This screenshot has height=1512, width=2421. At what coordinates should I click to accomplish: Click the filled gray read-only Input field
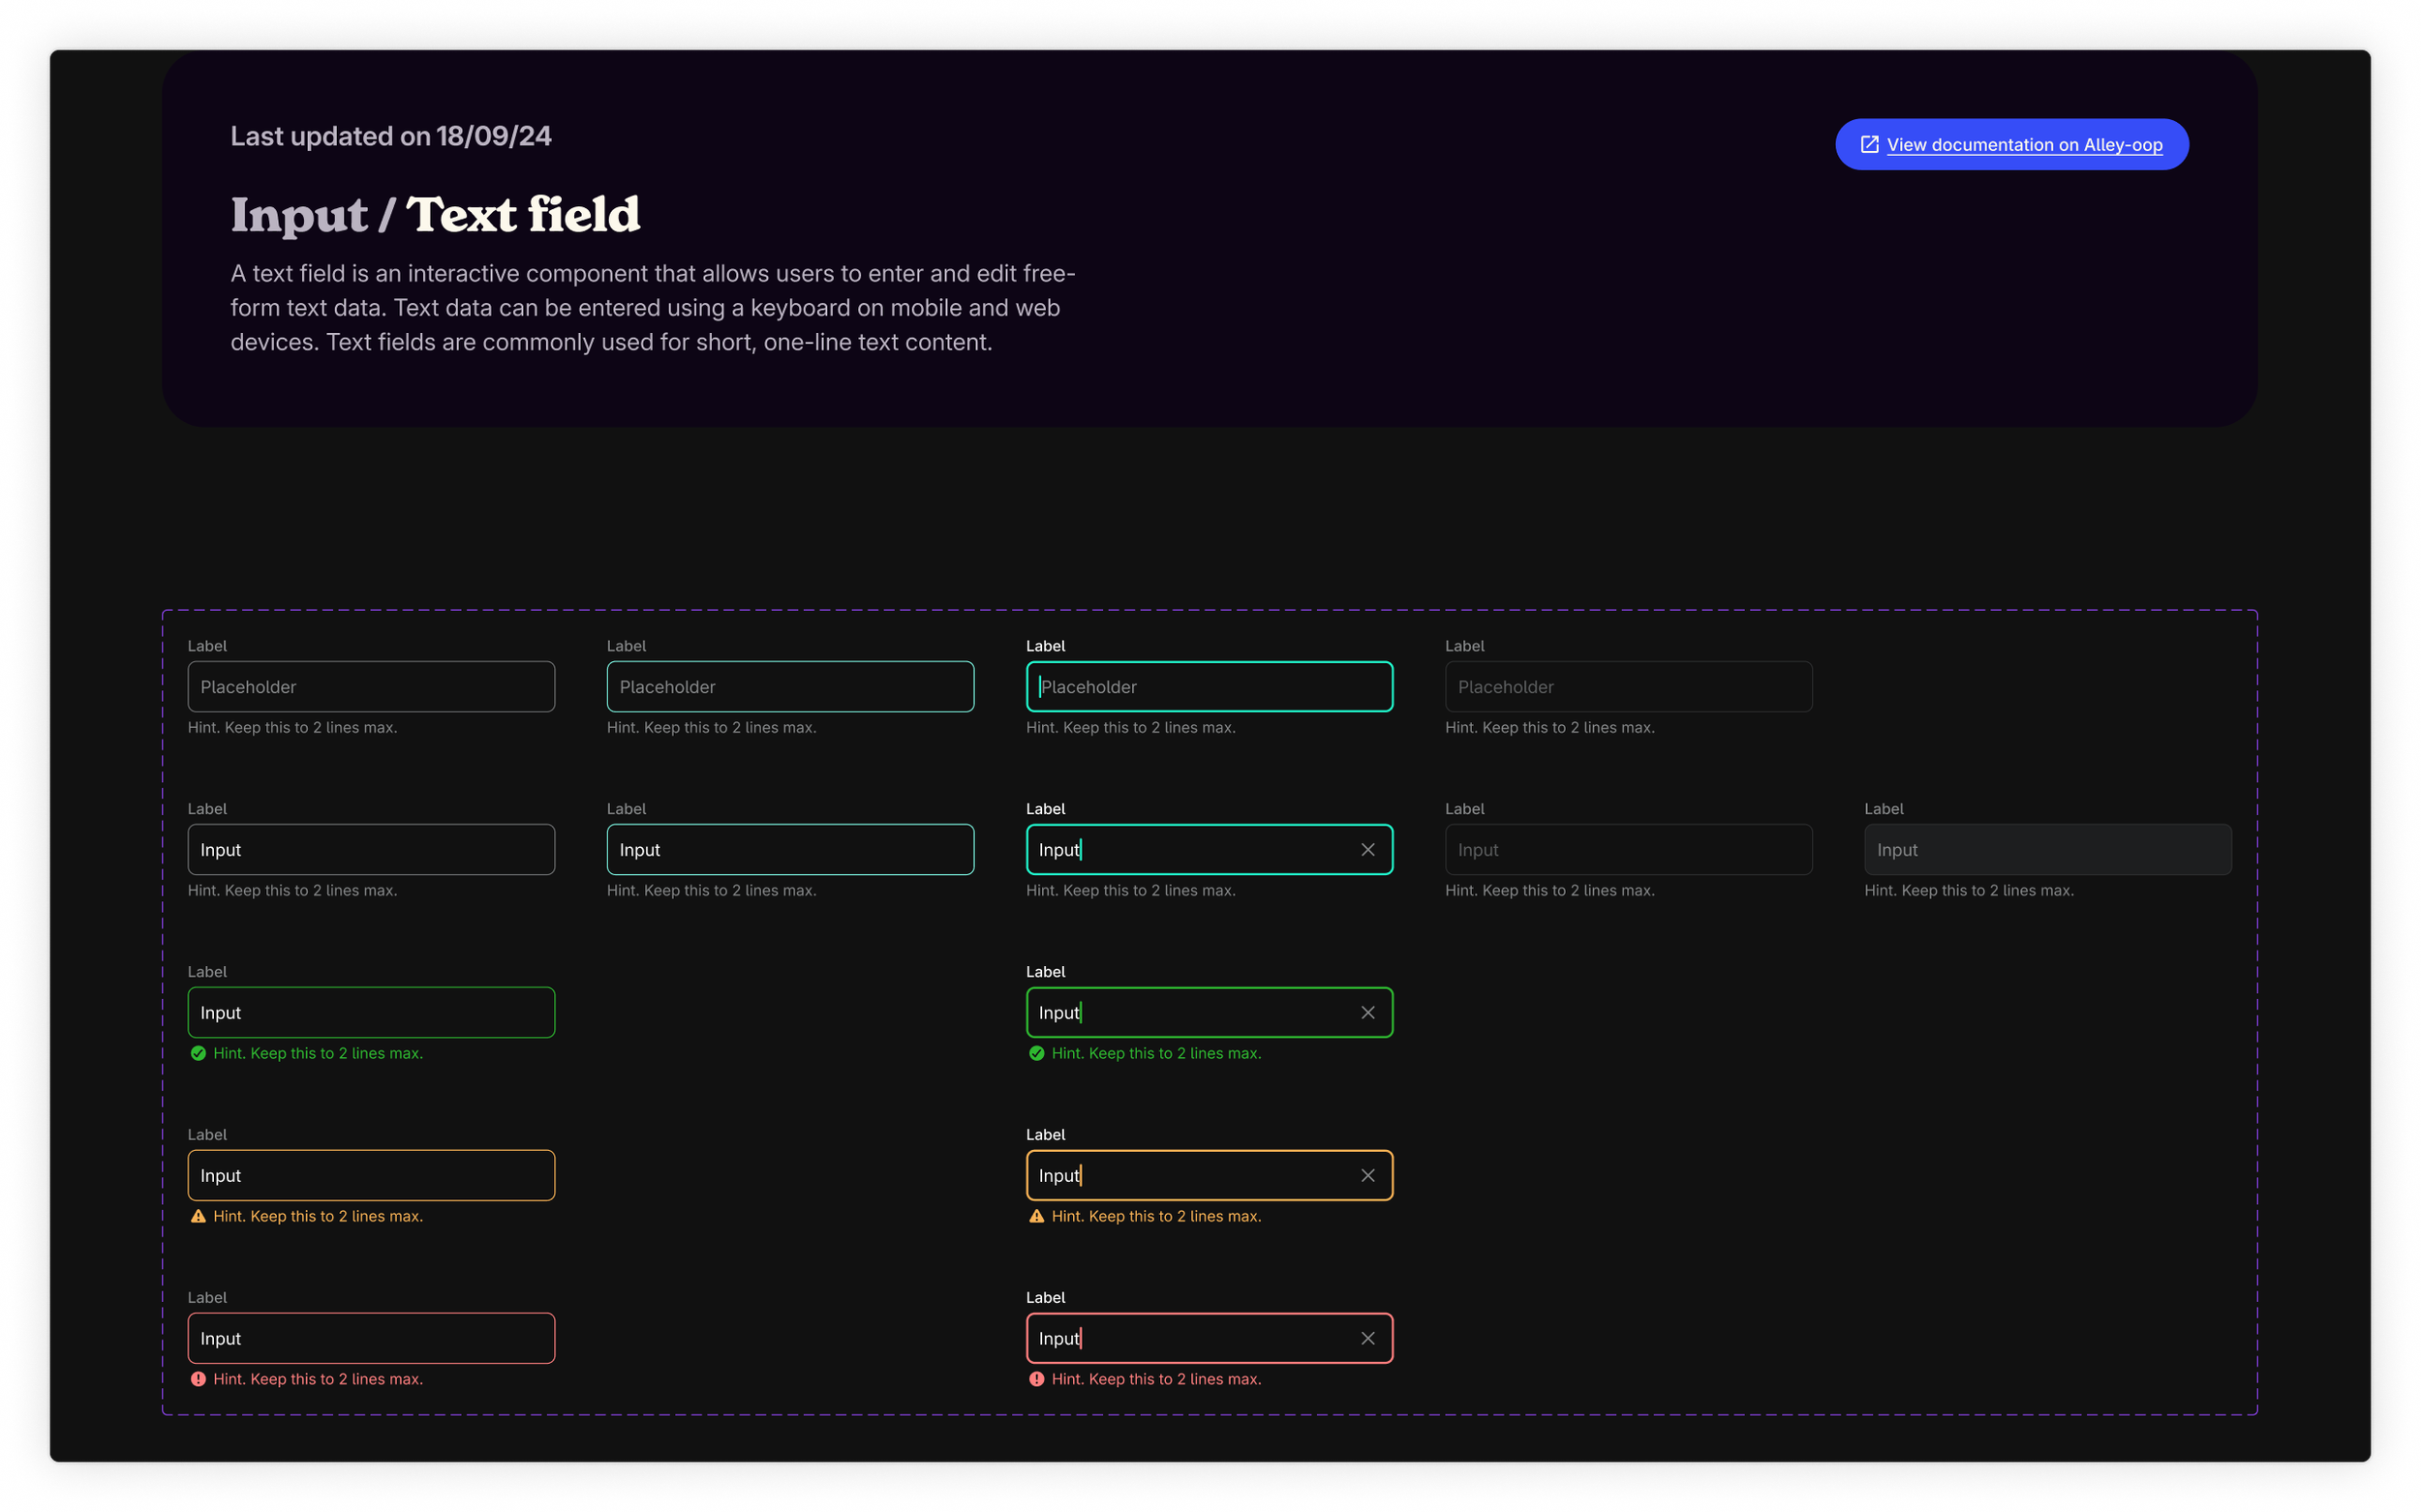2047,850
